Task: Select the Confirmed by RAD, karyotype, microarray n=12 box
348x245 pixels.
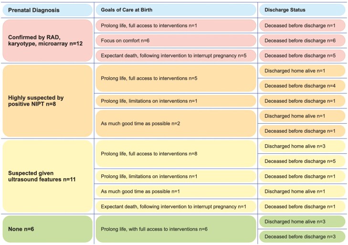Action: tap(47, 41)
